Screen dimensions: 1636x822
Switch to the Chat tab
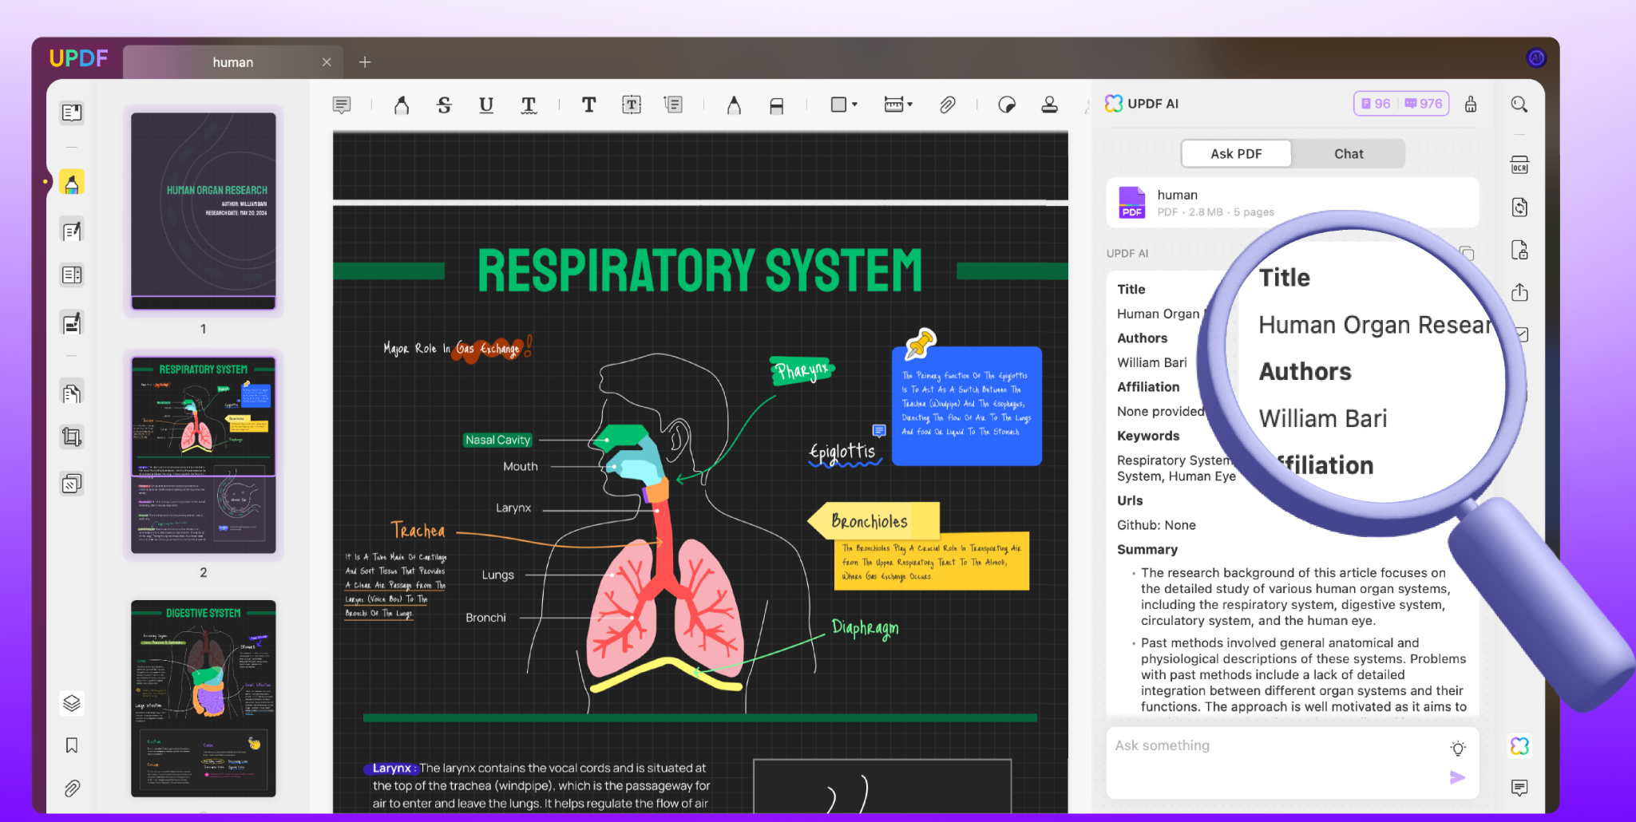(x=1348, y=154)
